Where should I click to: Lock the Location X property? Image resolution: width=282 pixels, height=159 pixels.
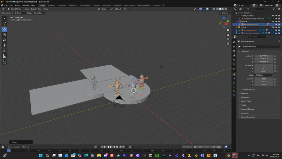click(275, 56)
